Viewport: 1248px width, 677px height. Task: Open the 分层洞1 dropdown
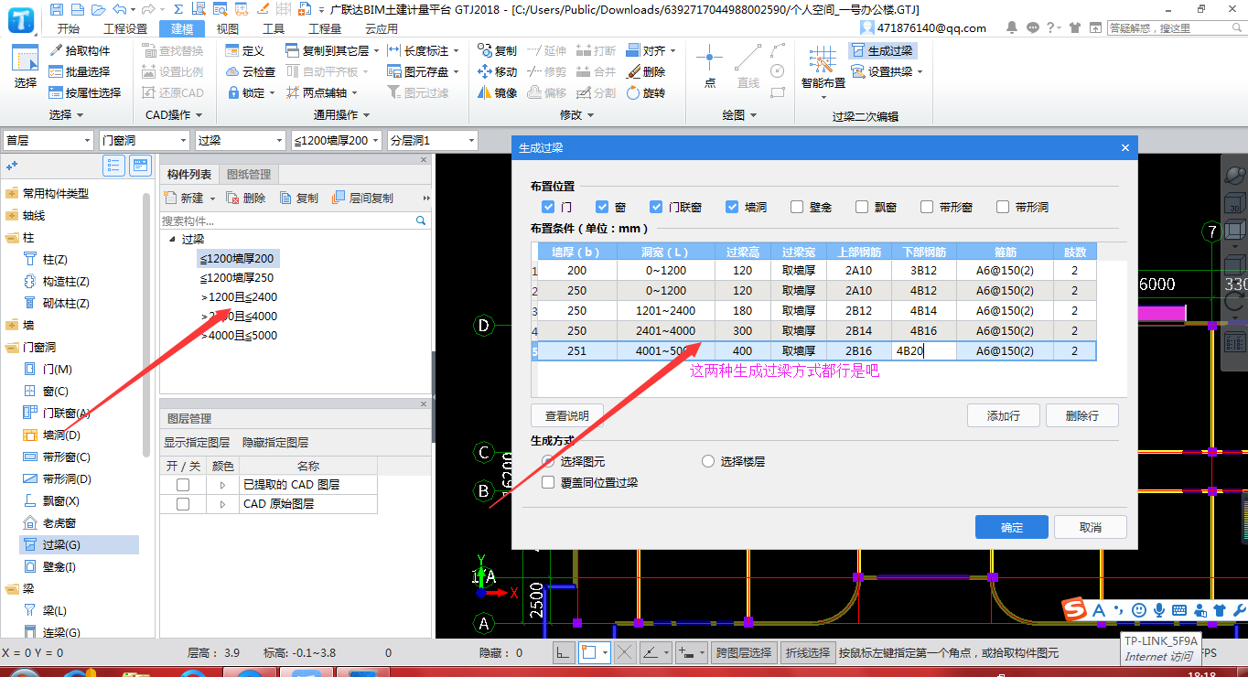(433, 140)
